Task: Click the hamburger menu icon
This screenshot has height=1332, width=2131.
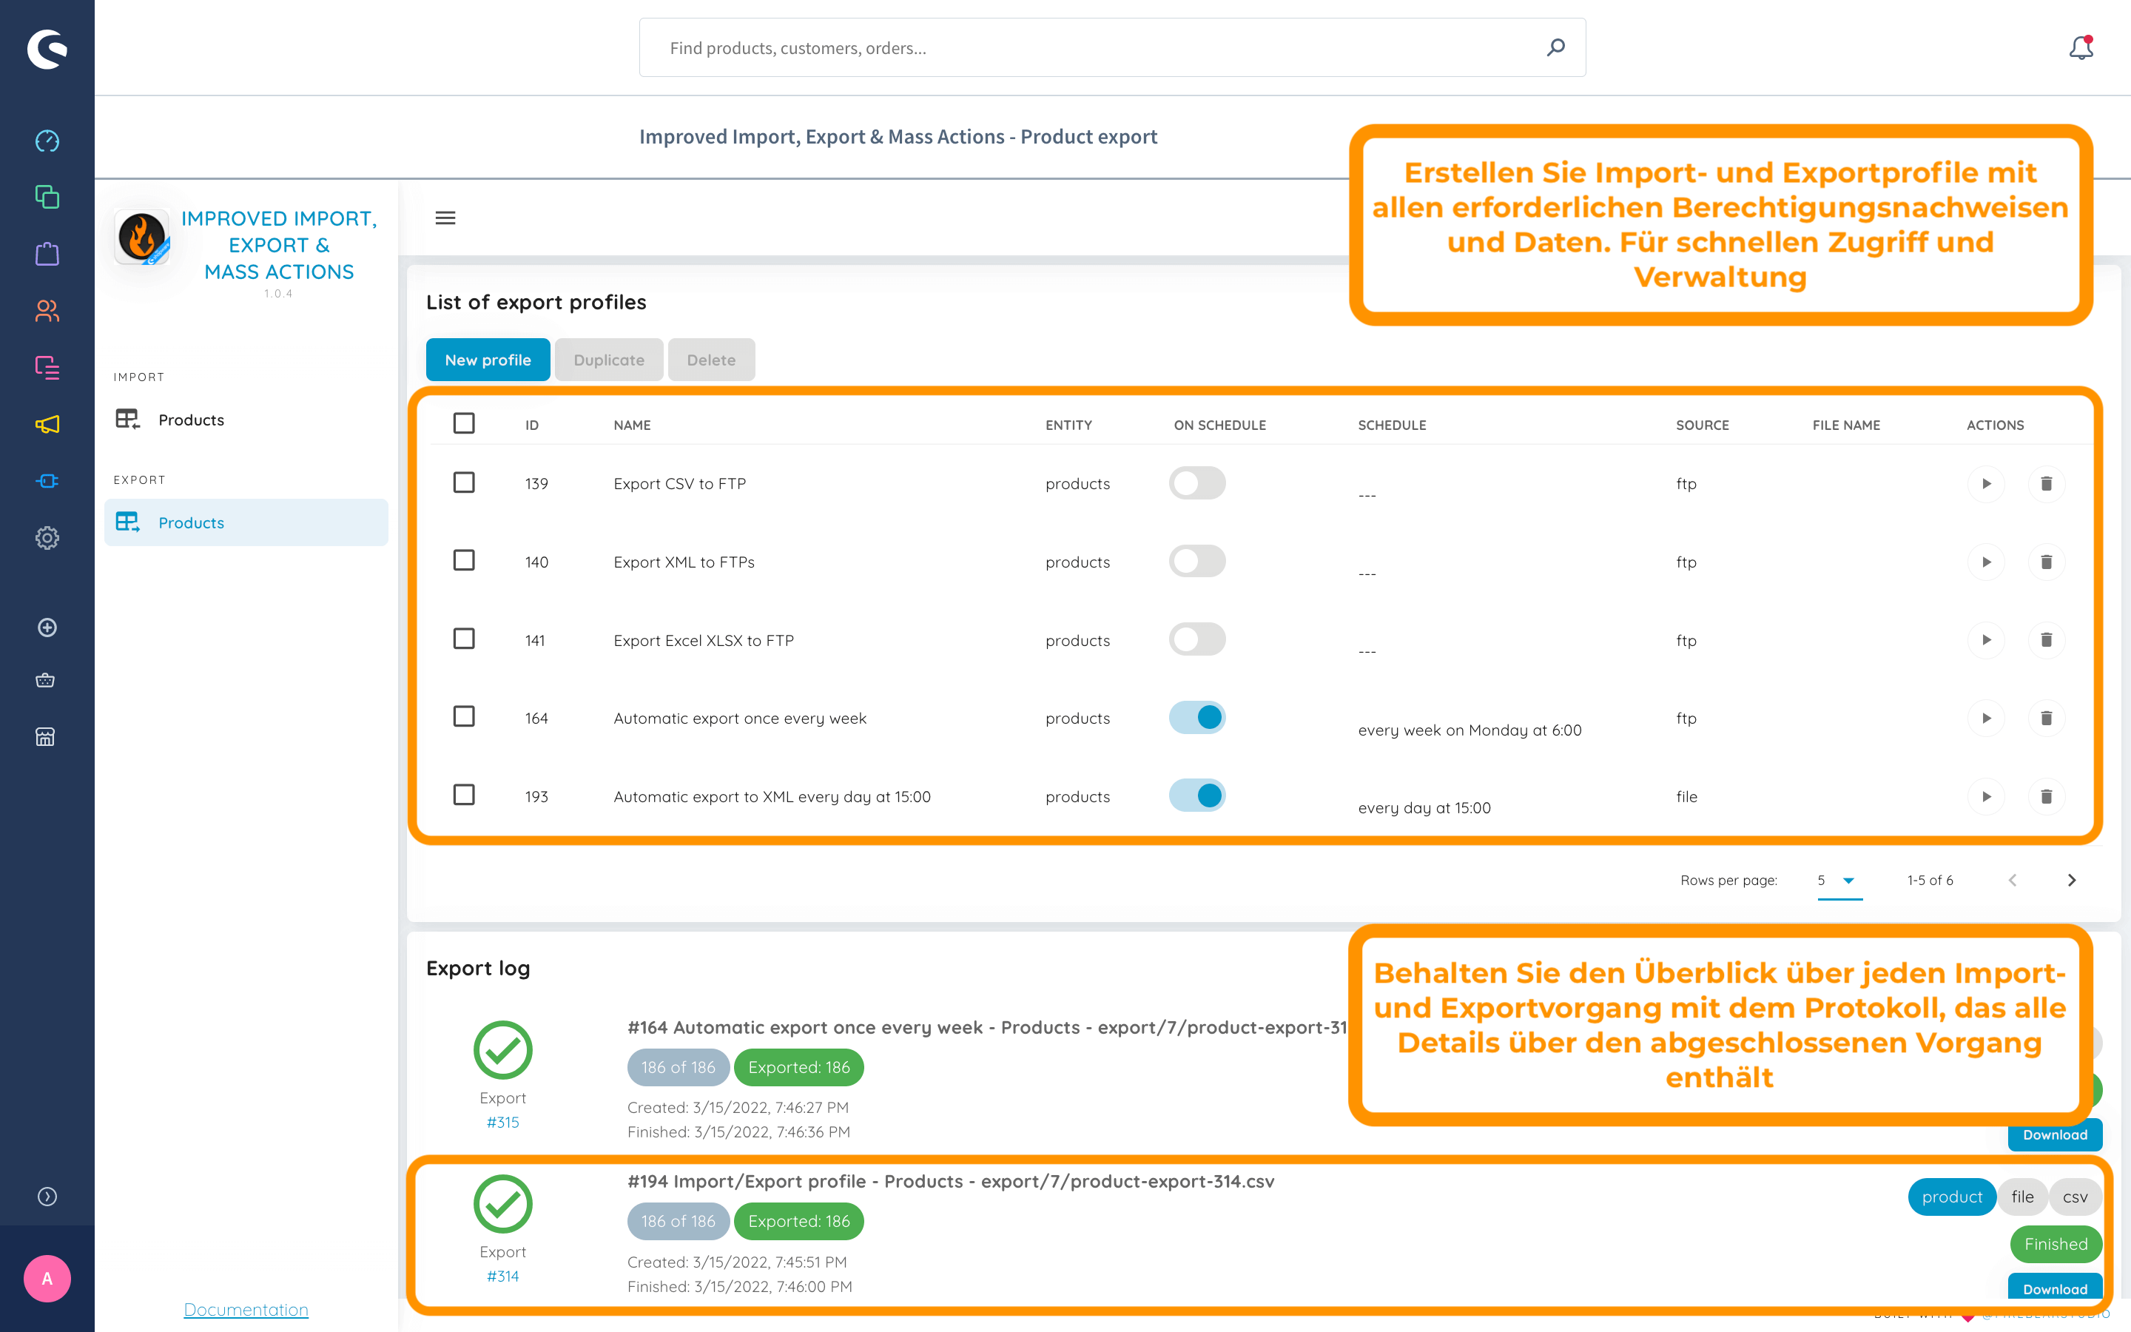Action: [x=445, y=218]
